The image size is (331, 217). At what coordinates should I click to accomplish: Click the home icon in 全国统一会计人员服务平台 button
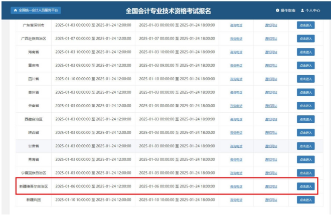pyautogui.click(x=16, y=10)
